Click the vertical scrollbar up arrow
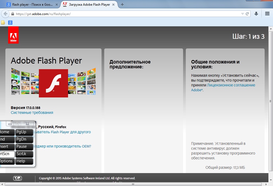 pos(271,29)
